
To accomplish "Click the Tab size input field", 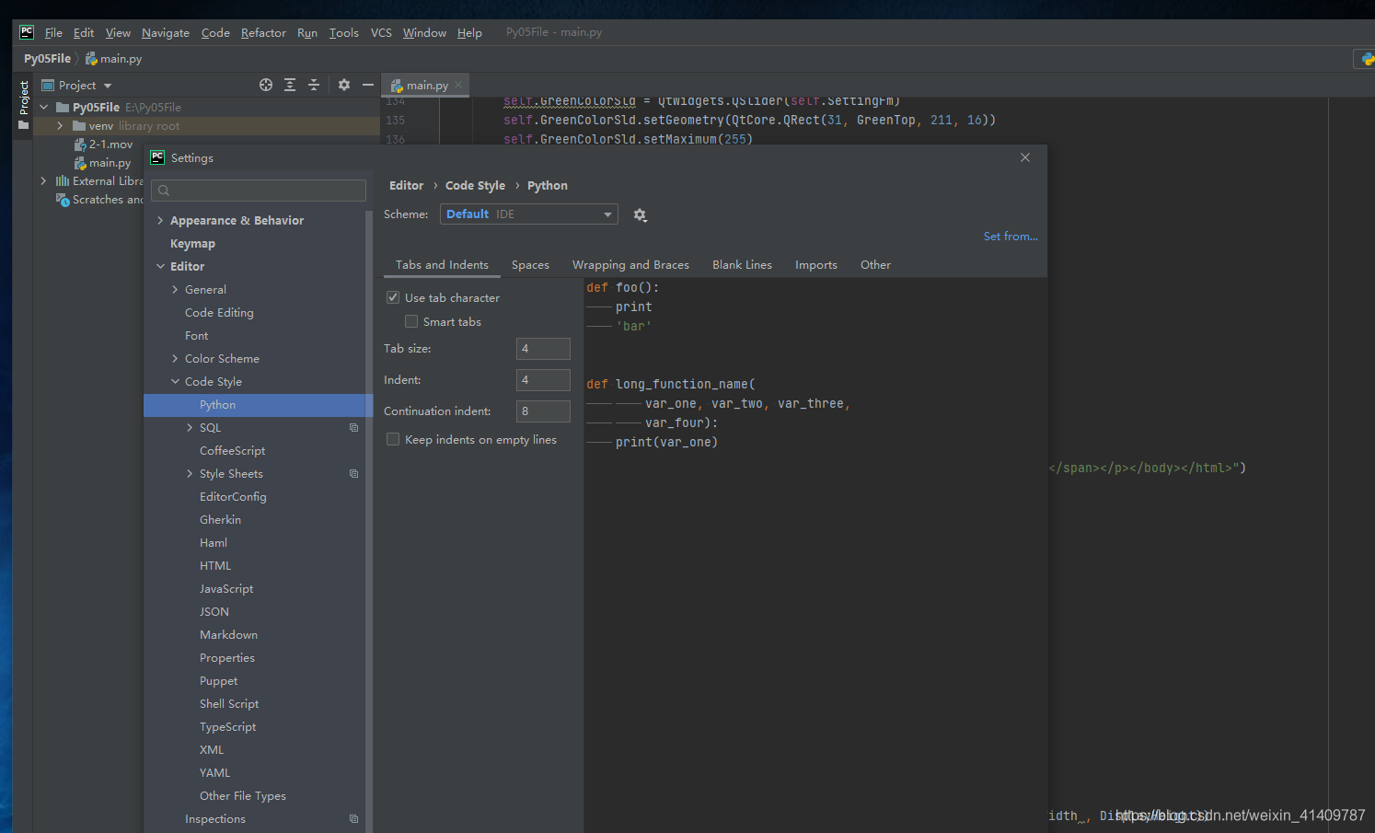I will click(x=543, y=348).
